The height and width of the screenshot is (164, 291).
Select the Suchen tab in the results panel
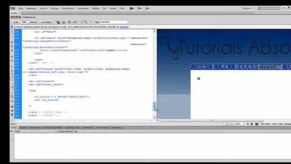point(14,128)
